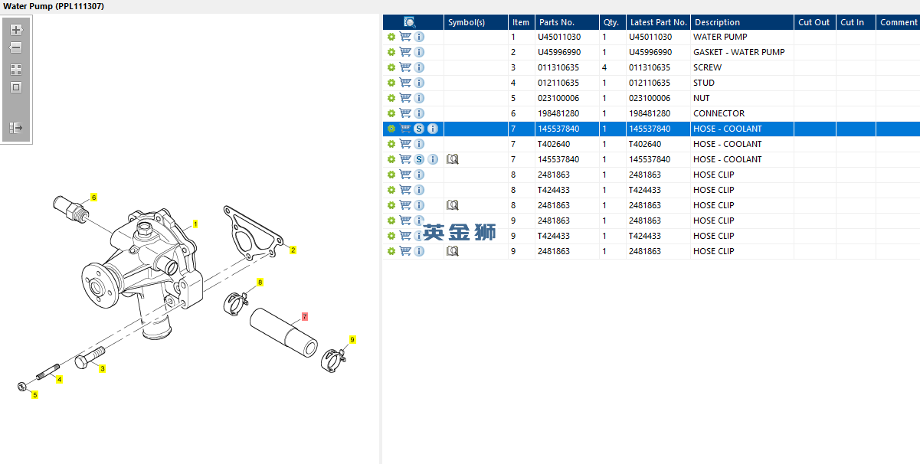
Task: Click the S supersession icon on highlighted row
Action: pyautogui.click(x=419, y=129)
